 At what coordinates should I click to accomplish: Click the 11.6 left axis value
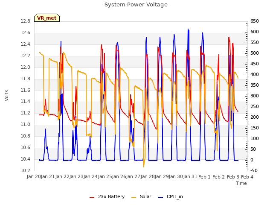[26, 90]
